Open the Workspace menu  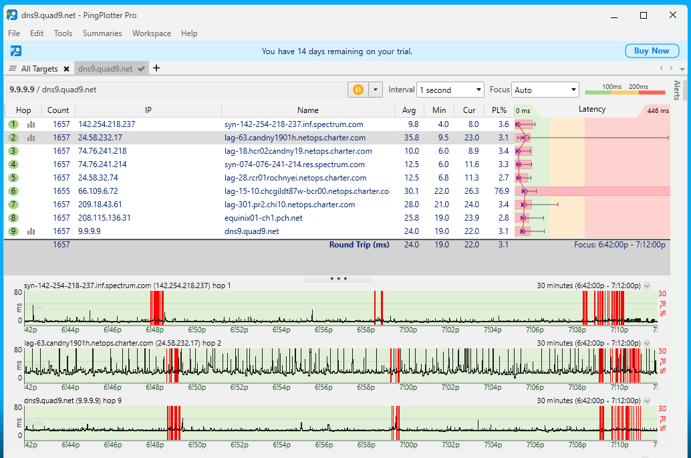pos(151,33)
